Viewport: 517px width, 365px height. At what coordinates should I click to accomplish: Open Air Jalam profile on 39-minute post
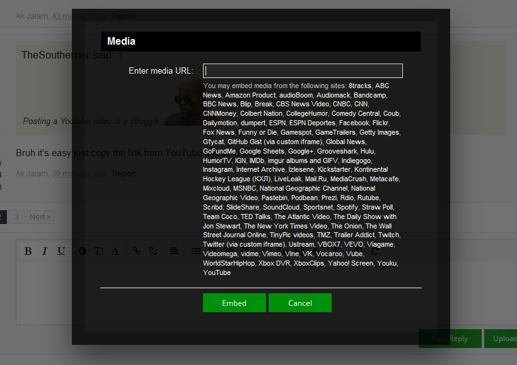point(32,174)
